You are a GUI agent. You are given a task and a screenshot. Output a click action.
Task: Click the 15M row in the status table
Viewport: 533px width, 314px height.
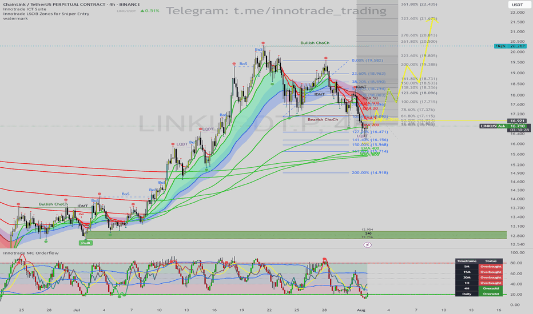pyautogui.click(x=479, y=272)
